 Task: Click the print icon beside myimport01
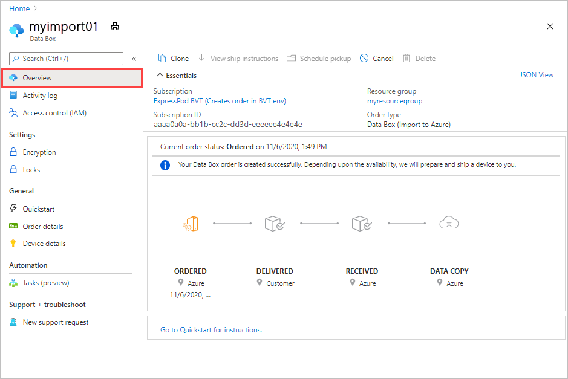(115, 27)
